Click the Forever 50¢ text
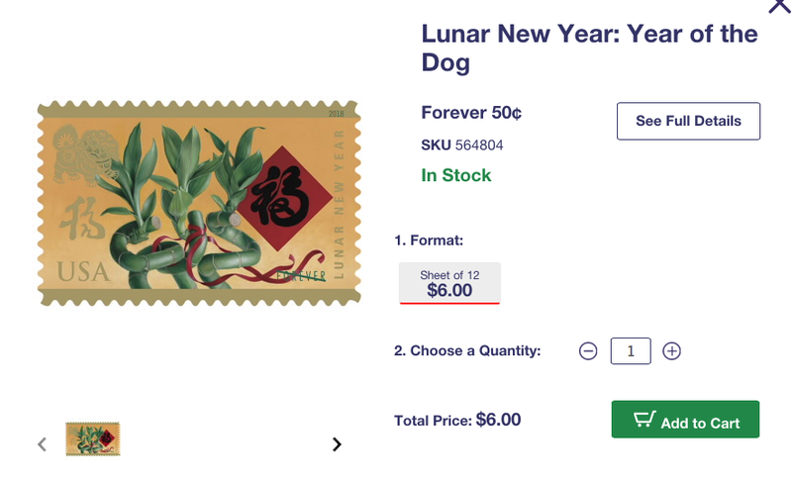792x483 pixels. tap(471, 113)
